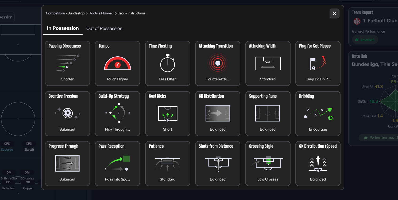Select the Time Wasting stopwatch icon
The width and height of the screenshot is (398, 200).
(168, 63)
